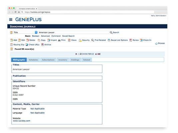The image size is (178, 133).
Task: Open the hamburger menu next to GeniePlus logo
Action: (x=11, y=20)
